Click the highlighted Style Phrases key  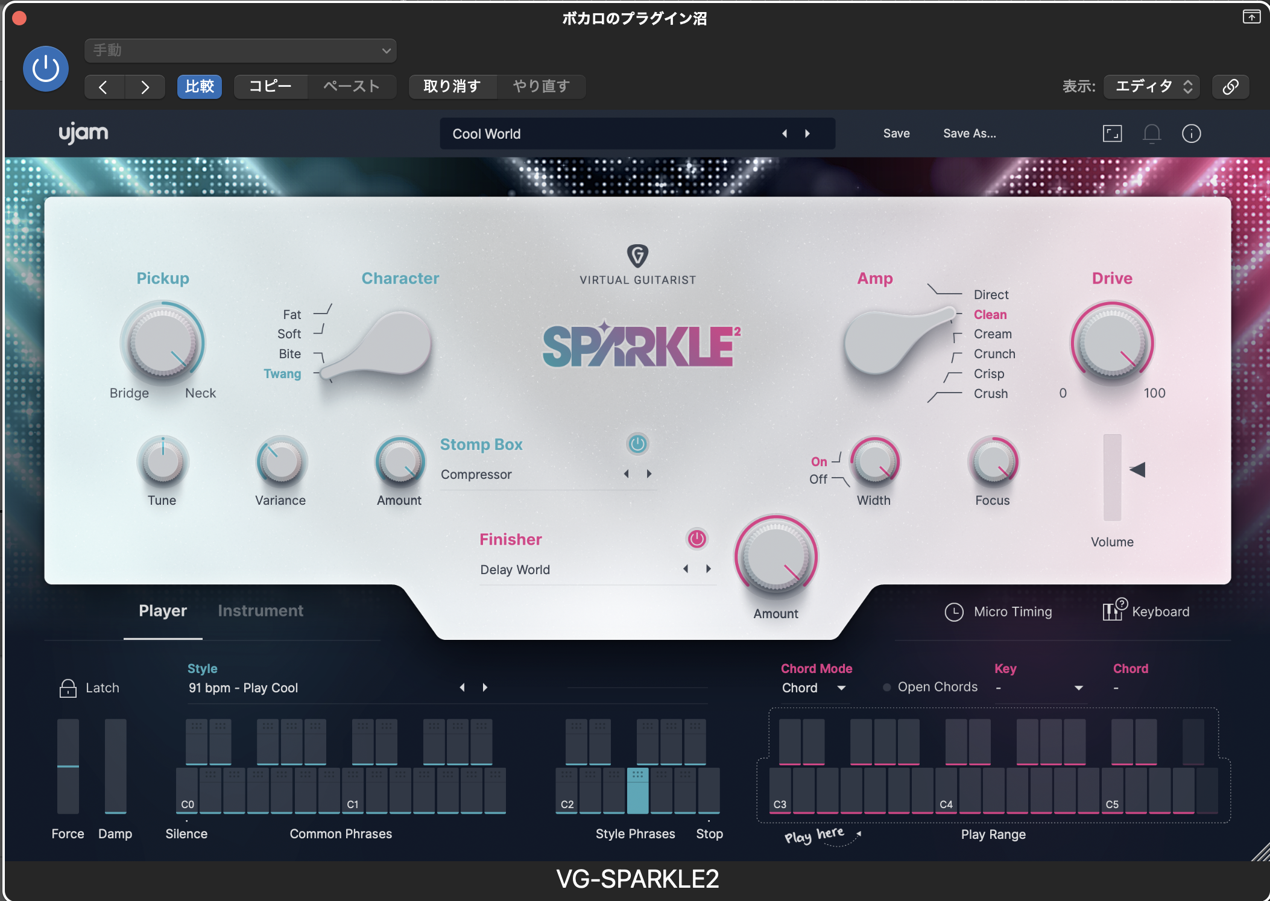click(x=637, y=791)
